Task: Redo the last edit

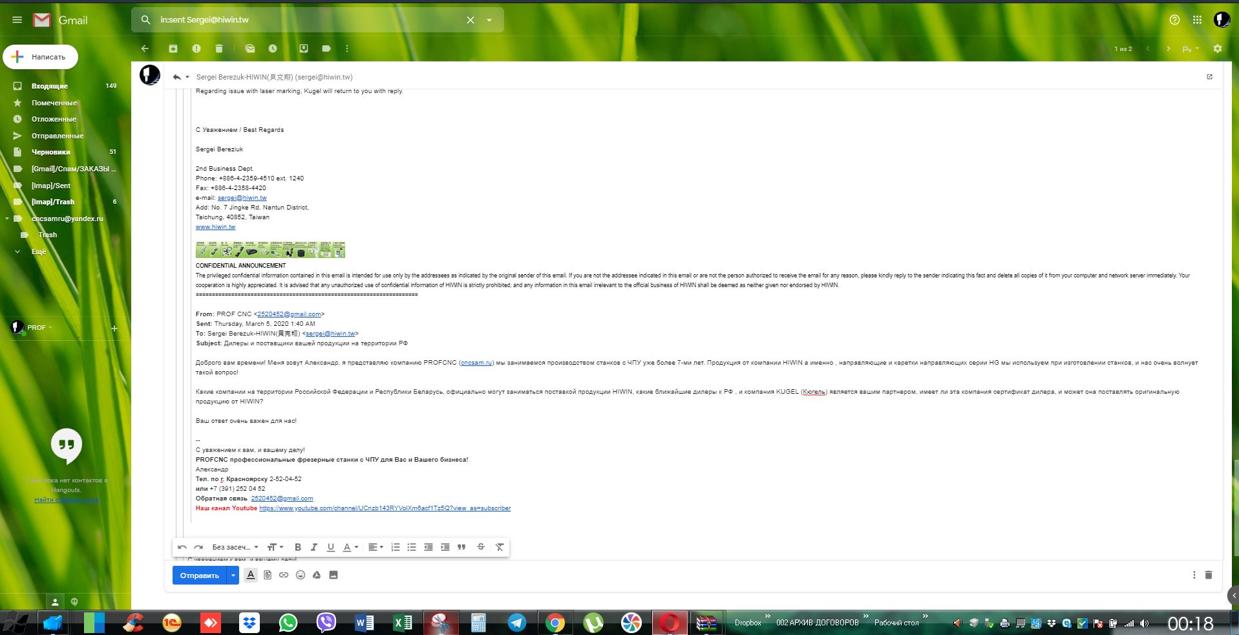Action: pyautogui.click(x=198, y=547)
